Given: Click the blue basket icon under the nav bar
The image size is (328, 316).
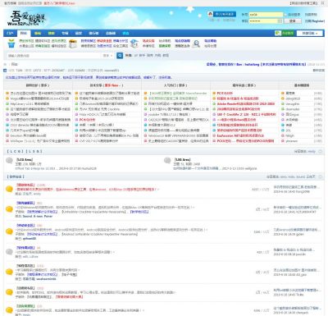Looking at the screenshot, I should [11, 44].
